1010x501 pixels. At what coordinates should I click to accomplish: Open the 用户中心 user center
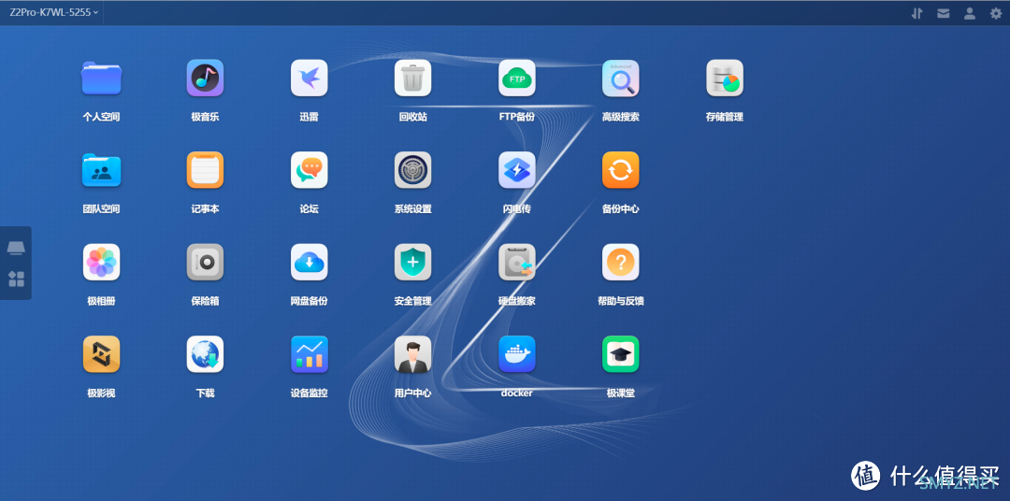[413, 354]
